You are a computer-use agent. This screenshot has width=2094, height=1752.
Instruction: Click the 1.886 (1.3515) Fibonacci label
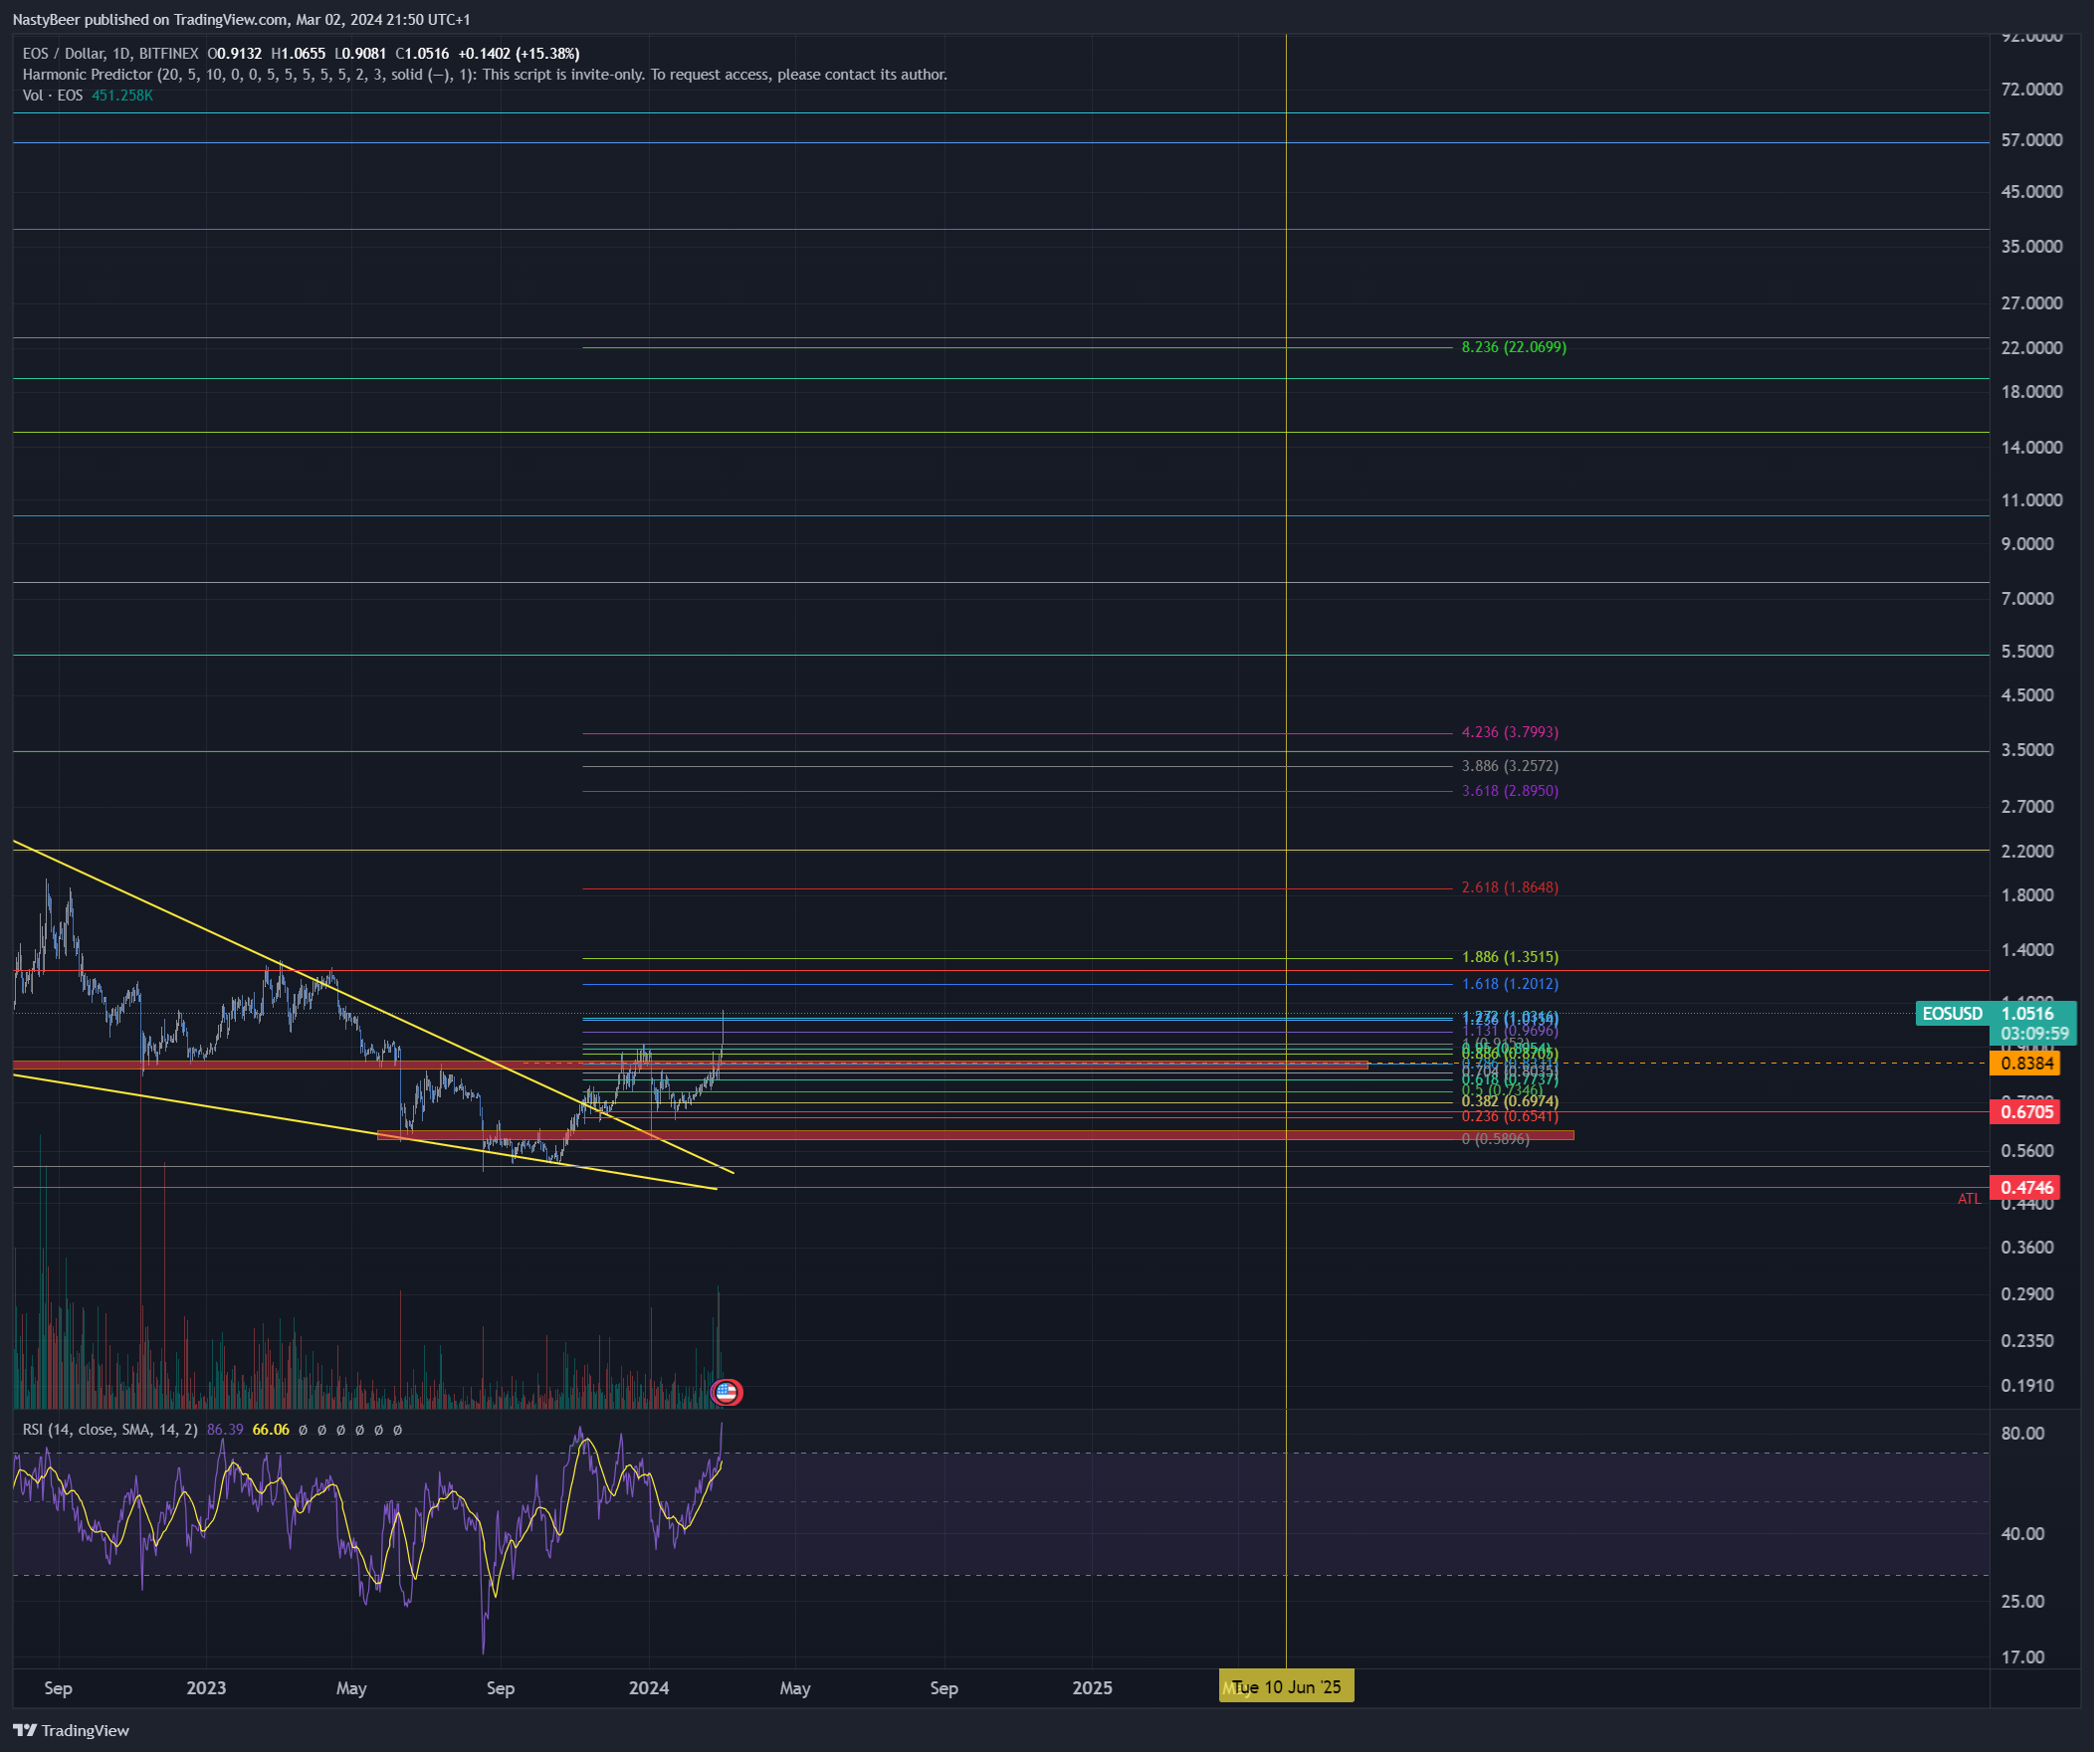pos(1510,957)
